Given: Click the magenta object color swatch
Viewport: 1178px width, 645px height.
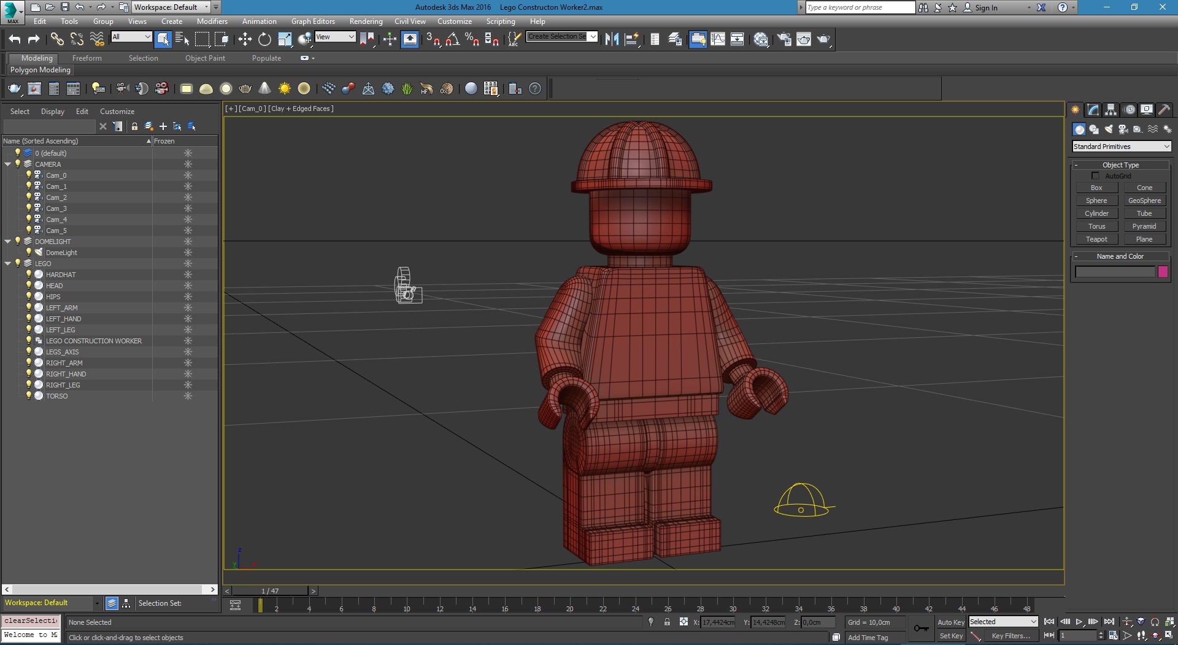Looking at the screenshot, I should click(1163, 272).
